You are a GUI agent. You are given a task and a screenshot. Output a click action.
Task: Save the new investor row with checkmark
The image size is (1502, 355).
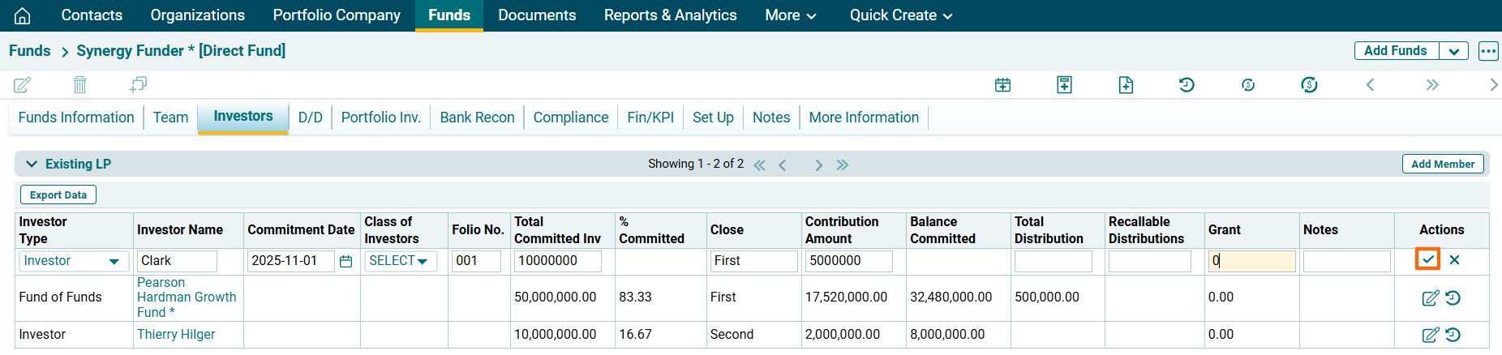pos(1427,259)
